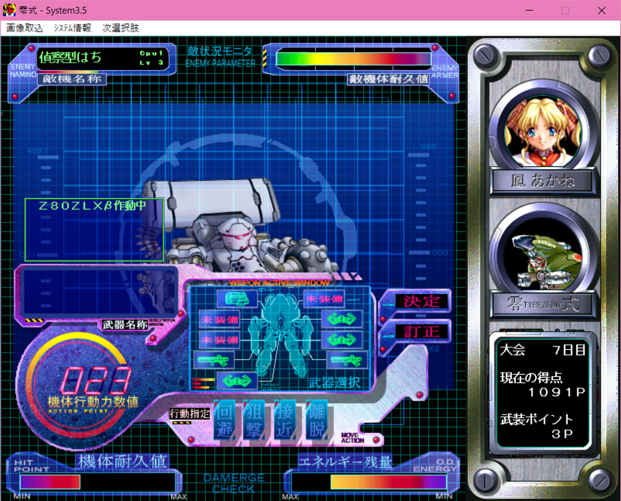Click the 機体行動力数値 label

pyautogui.click(x=94, y=402)
